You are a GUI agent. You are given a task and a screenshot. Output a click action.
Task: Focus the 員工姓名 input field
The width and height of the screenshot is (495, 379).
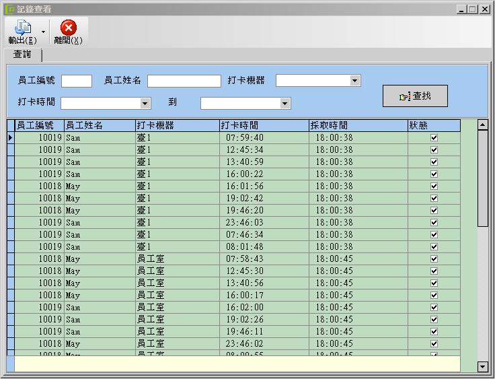184,81
